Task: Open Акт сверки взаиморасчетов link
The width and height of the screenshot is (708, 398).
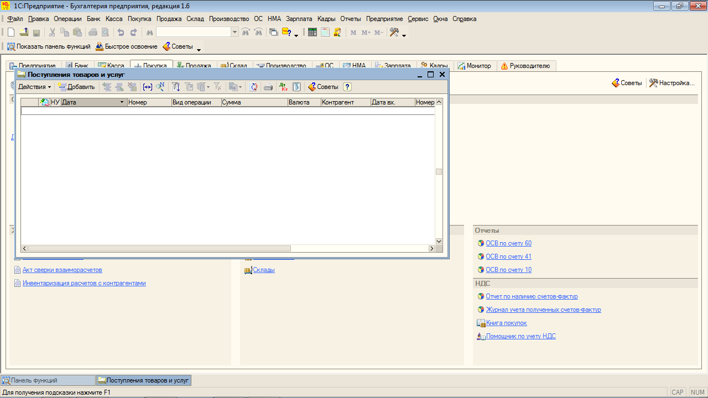Action: coord(62,270)
